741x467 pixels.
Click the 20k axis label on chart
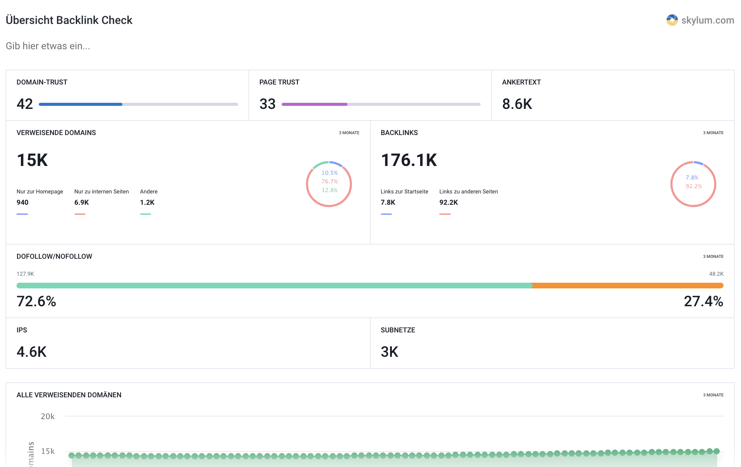pyautogui.click(x=48, y=416)
